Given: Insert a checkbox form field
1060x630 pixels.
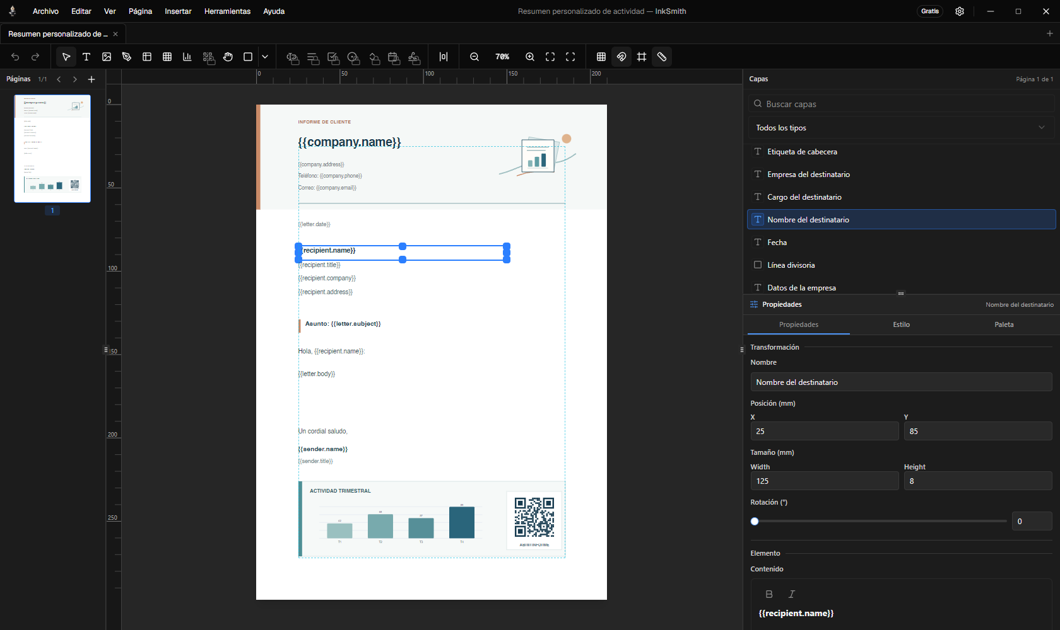Looking at the screenshot, I should [334, 57].
